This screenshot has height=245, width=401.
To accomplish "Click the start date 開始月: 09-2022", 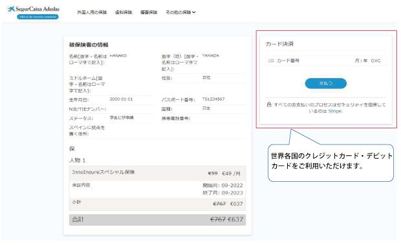I will (222, 186).
